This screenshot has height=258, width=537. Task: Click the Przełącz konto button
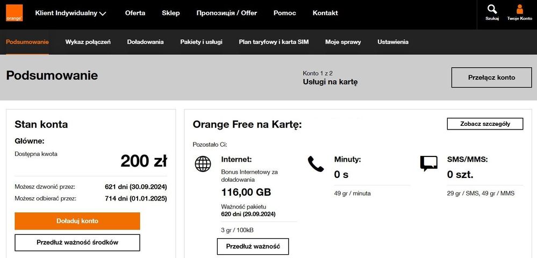click(491, 77)
